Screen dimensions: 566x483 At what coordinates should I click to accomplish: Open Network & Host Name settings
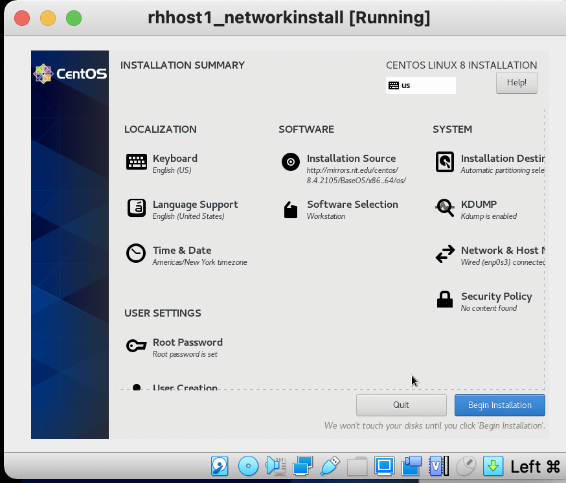[490, 255]
